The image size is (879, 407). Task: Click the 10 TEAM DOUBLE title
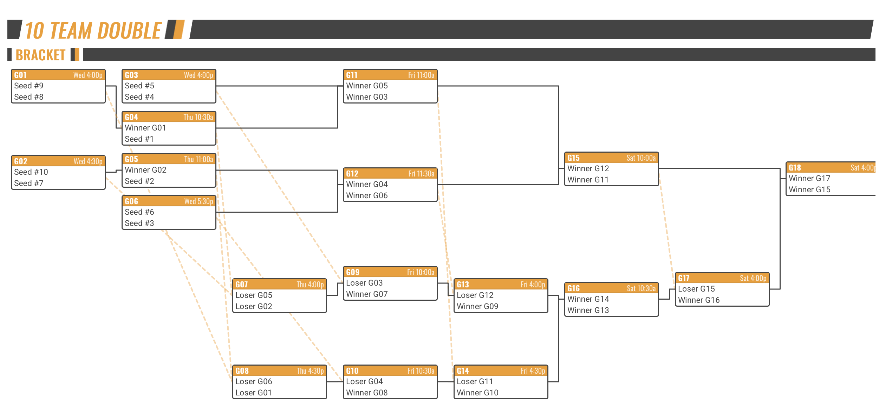coord(93,31)
